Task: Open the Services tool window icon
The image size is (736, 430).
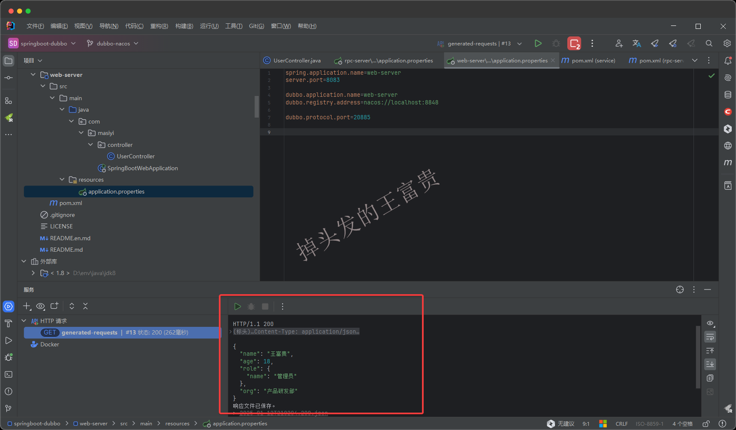Action: point(8,306)
